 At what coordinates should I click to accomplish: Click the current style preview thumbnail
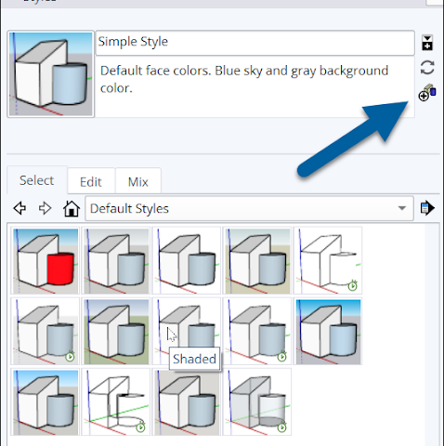click(x=51, y=74)
